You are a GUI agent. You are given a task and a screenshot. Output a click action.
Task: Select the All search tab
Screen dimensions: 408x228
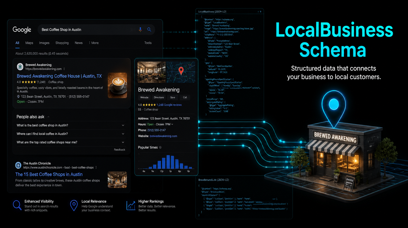(17, 43)
